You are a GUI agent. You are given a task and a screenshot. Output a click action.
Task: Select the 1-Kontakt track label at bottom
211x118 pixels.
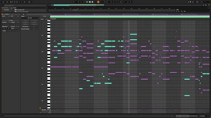pos(202,116)
